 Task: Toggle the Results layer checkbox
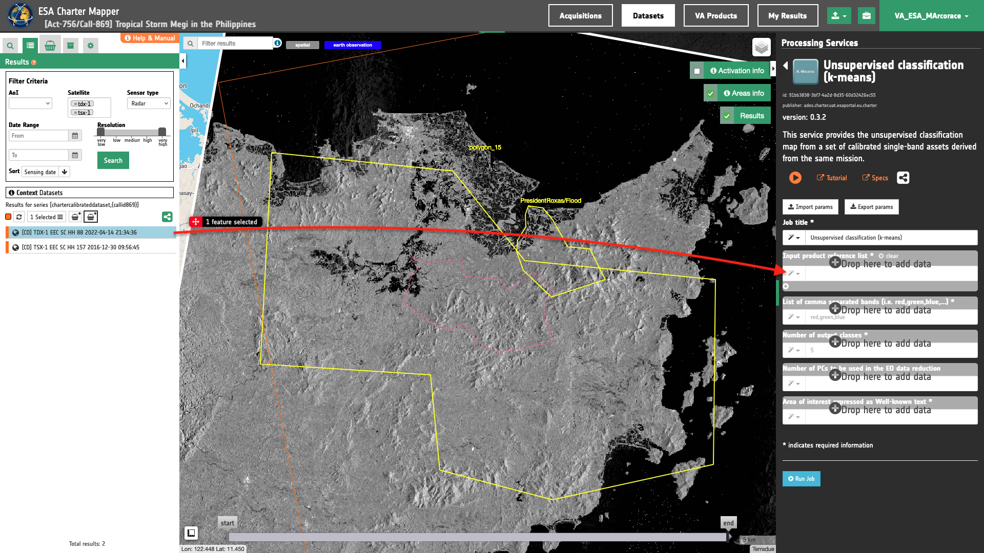tap(727, 116)
